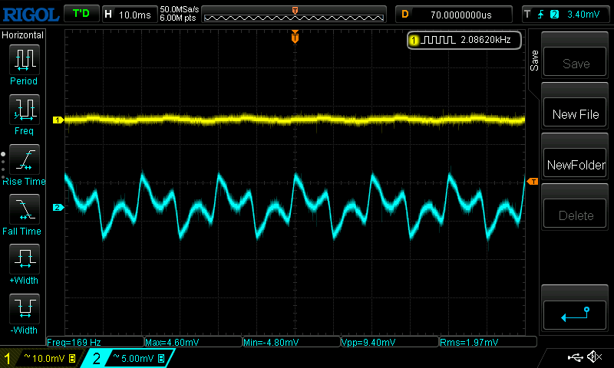Click the Vpp=9.40mV measurement

click(x=368, y=342)
